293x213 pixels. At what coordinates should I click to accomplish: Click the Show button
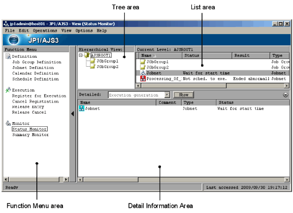pyautogui.click(x=183, y=95)
